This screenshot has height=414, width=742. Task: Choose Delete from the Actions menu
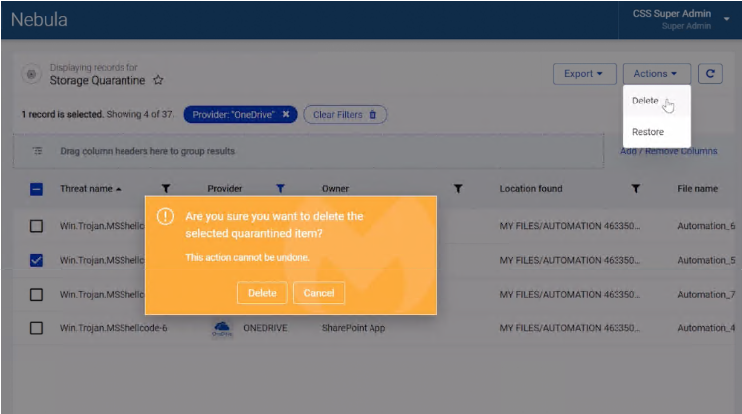(645, 101)
